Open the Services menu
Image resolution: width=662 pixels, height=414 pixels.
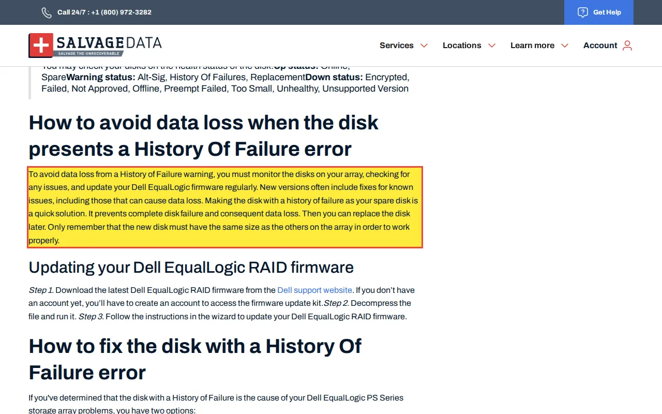tap(397, 46)
